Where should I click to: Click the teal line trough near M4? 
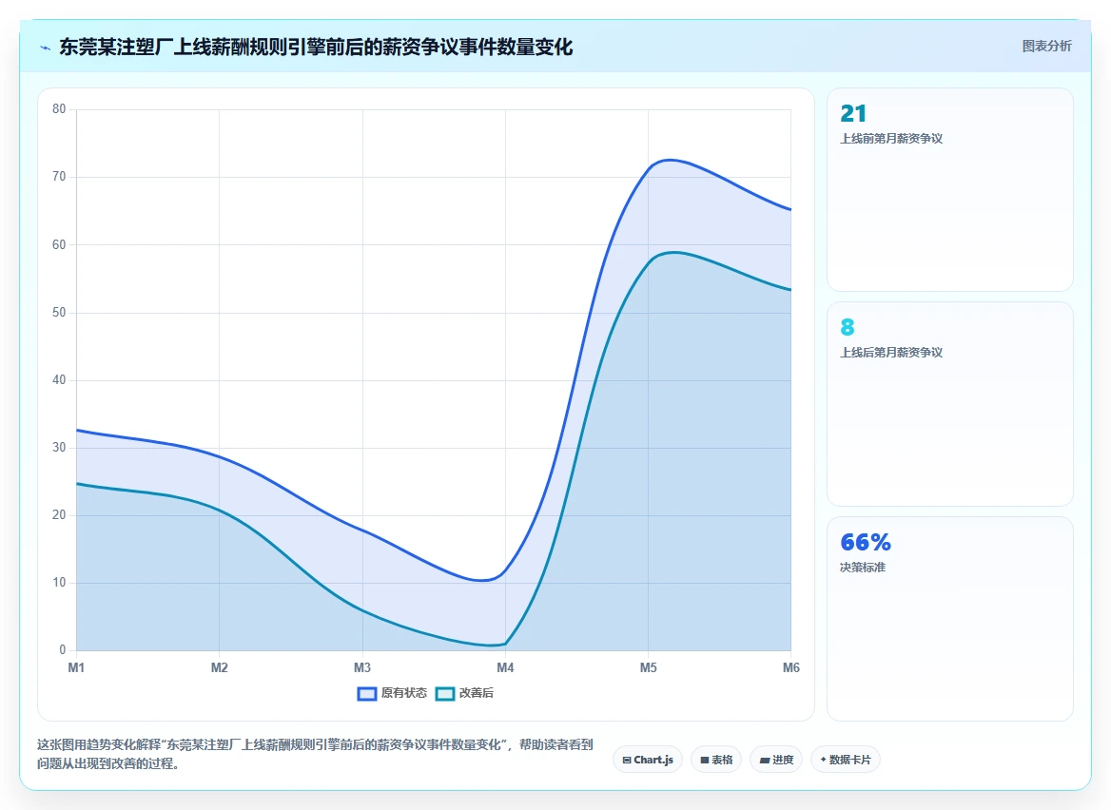(x=490, y=645)
